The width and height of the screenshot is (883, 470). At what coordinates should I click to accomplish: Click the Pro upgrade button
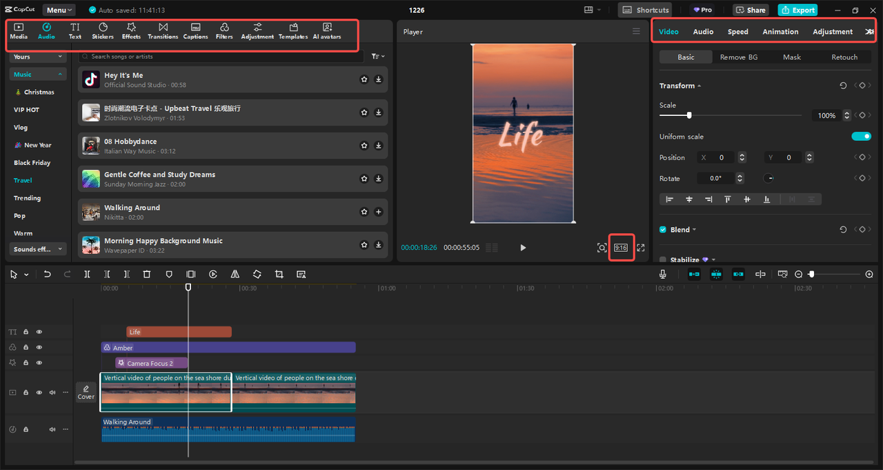[702, 10]
